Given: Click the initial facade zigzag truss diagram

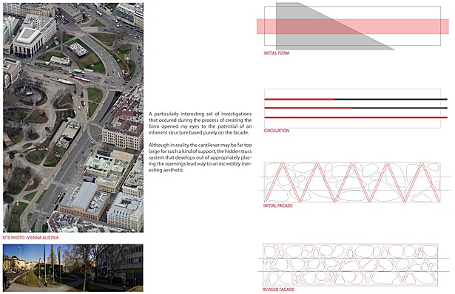Looking at the screenshot, I should click(355, 182).
